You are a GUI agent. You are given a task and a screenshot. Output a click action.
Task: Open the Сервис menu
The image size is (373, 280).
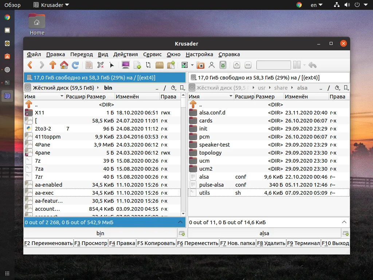click(152, 54)
